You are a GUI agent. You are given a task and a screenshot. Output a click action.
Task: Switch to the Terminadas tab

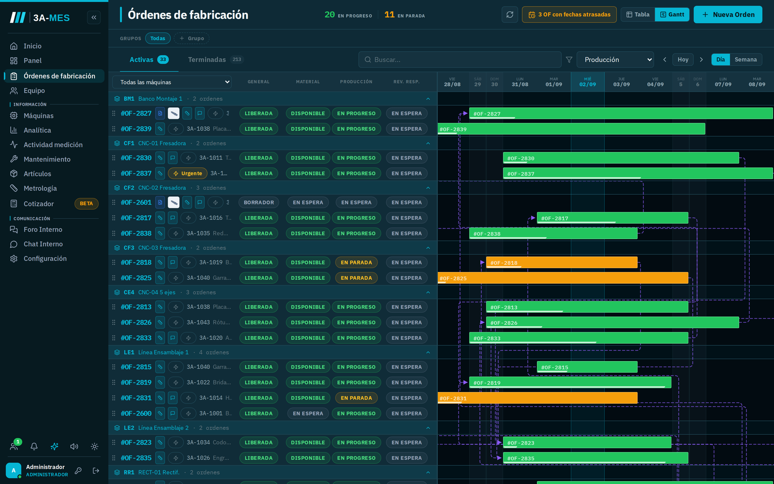pyautogui.click(x=216, y=60)
